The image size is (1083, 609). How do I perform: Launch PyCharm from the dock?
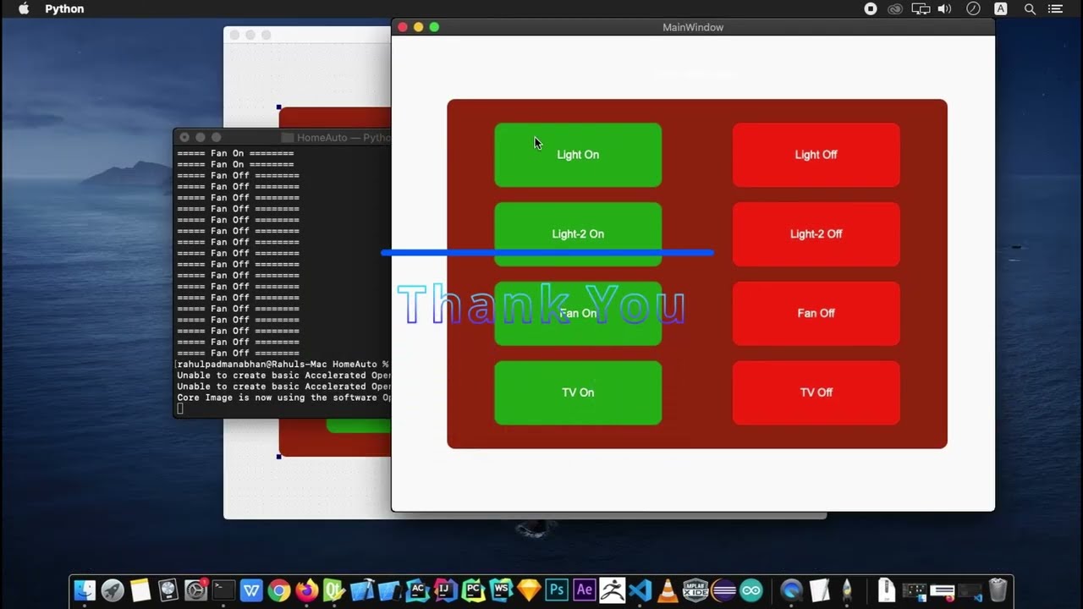473,590
